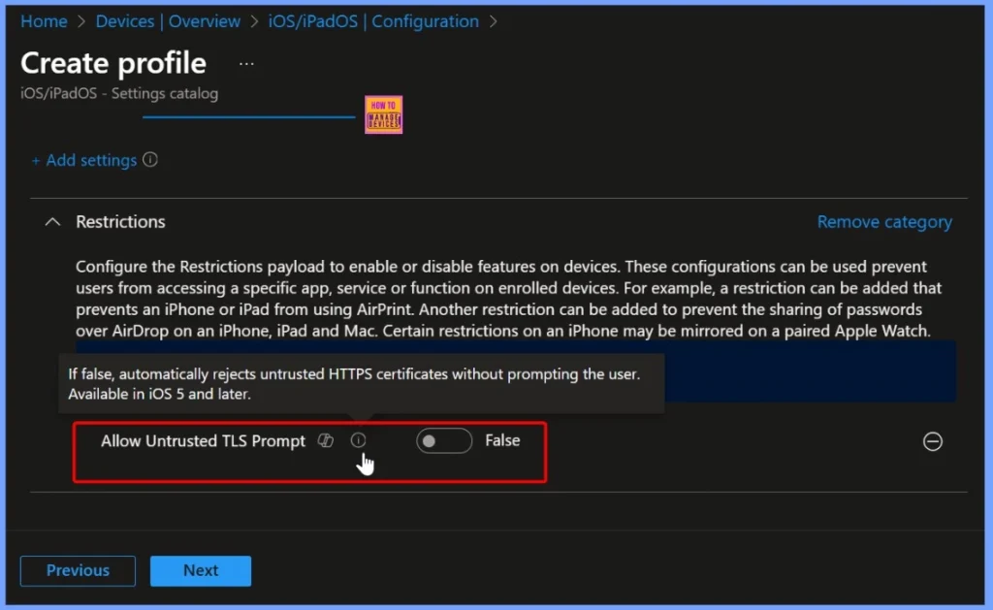Screen dimensions: 993x610
Task: Remove the TLS setting via the minus circle icon
Action: 932,441
